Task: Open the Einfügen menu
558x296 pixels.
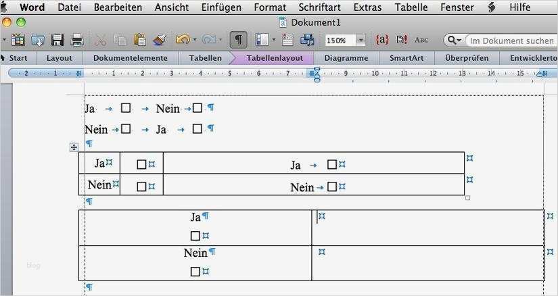Action: (221, 7)
